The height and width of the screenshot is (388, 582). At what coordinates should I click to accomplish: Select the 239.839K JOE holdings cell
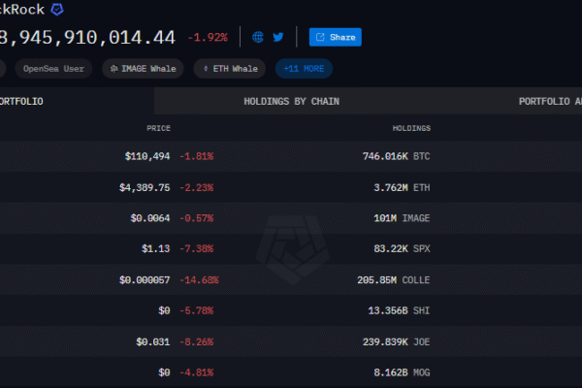tap(397, 341)
